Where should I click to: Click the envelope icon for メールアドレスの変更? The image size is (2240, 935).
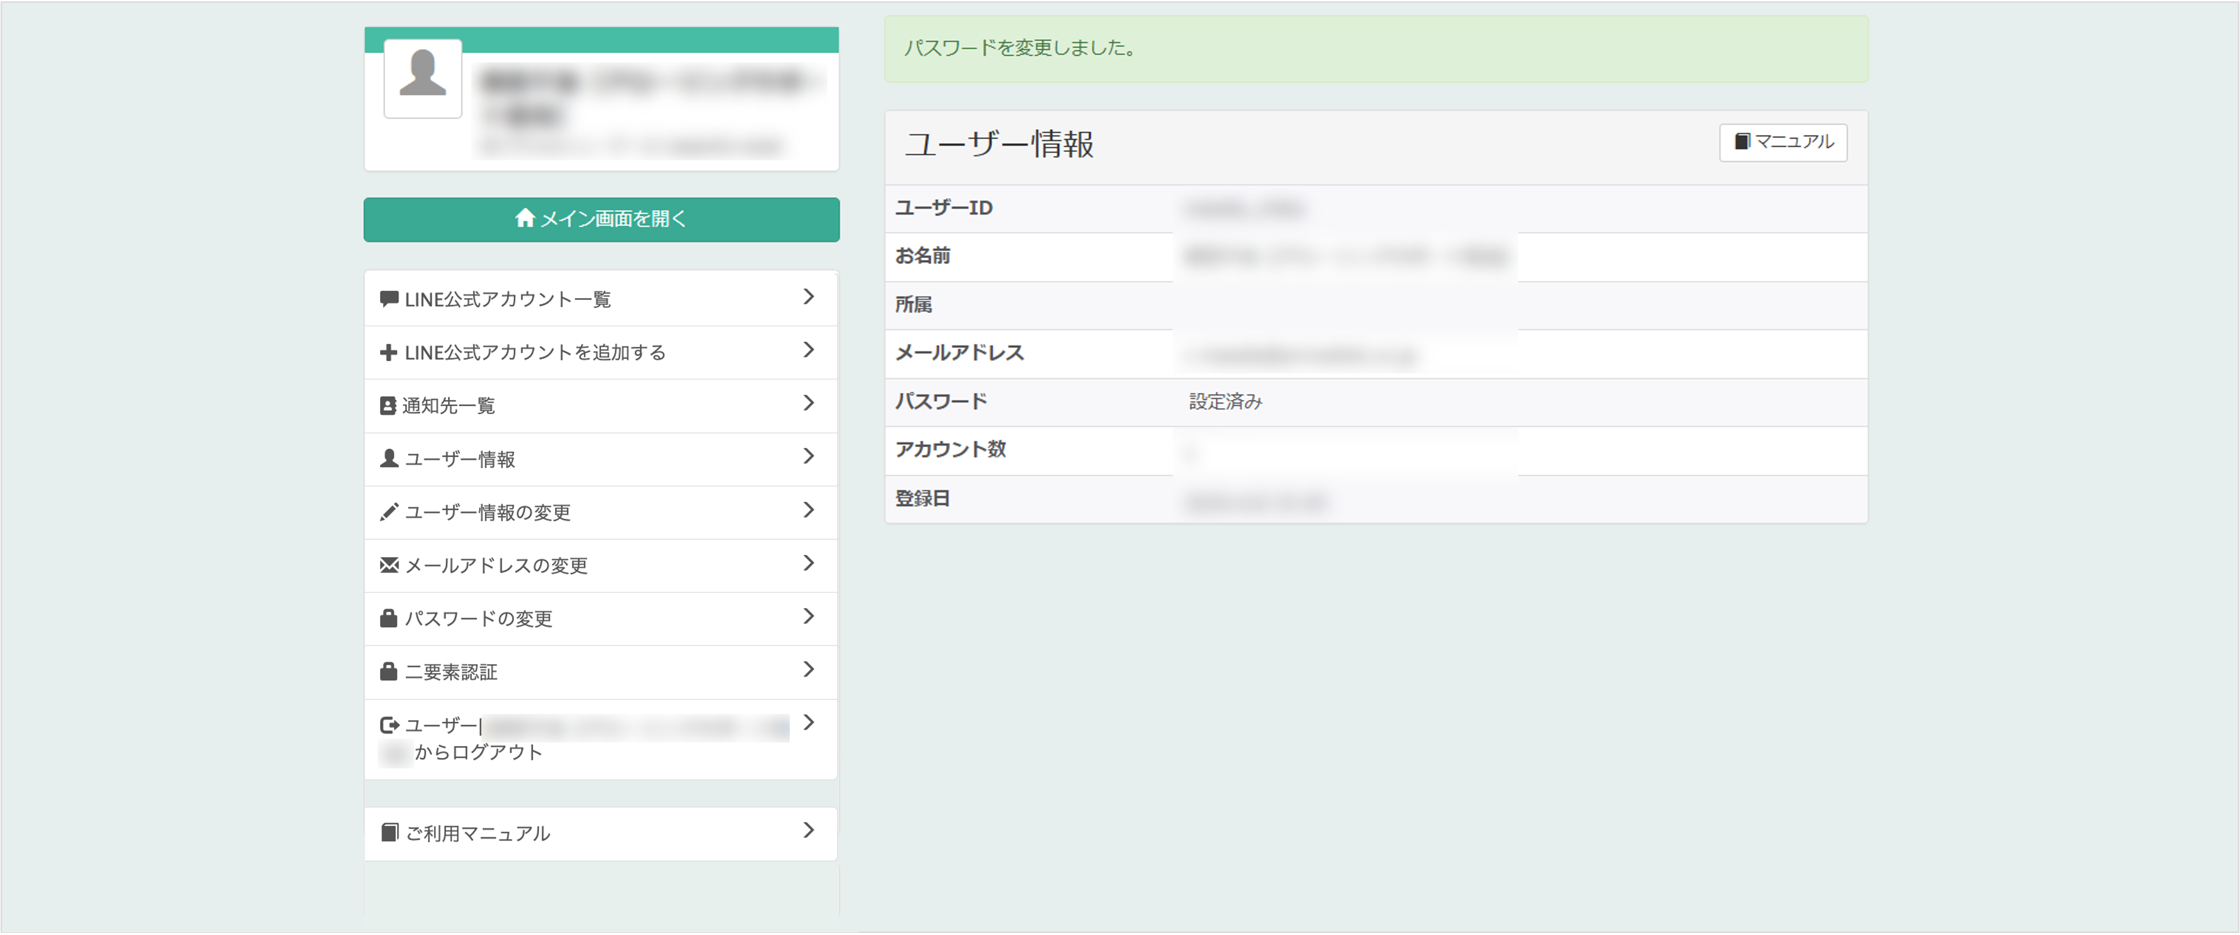pos(389,565)
